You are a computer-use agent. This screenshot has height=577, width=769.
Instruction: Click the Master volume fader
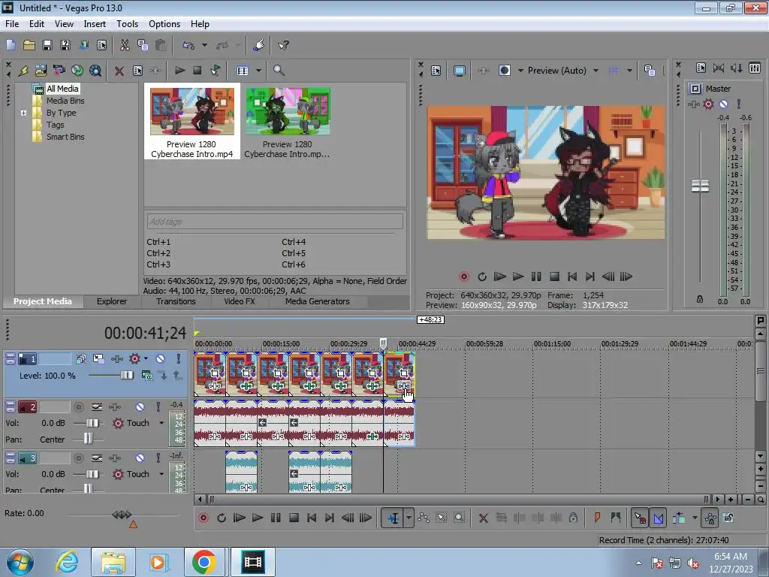click(x=700, y=186)
